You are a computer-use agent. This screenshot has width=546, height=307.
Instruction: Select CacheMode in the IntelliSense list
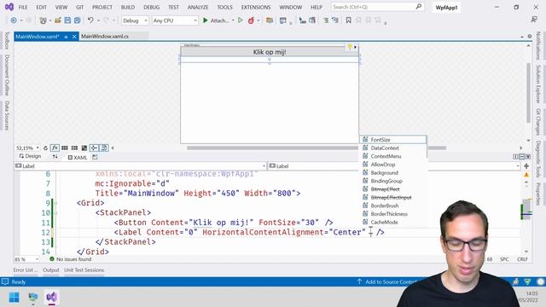[x=392, y=222]
